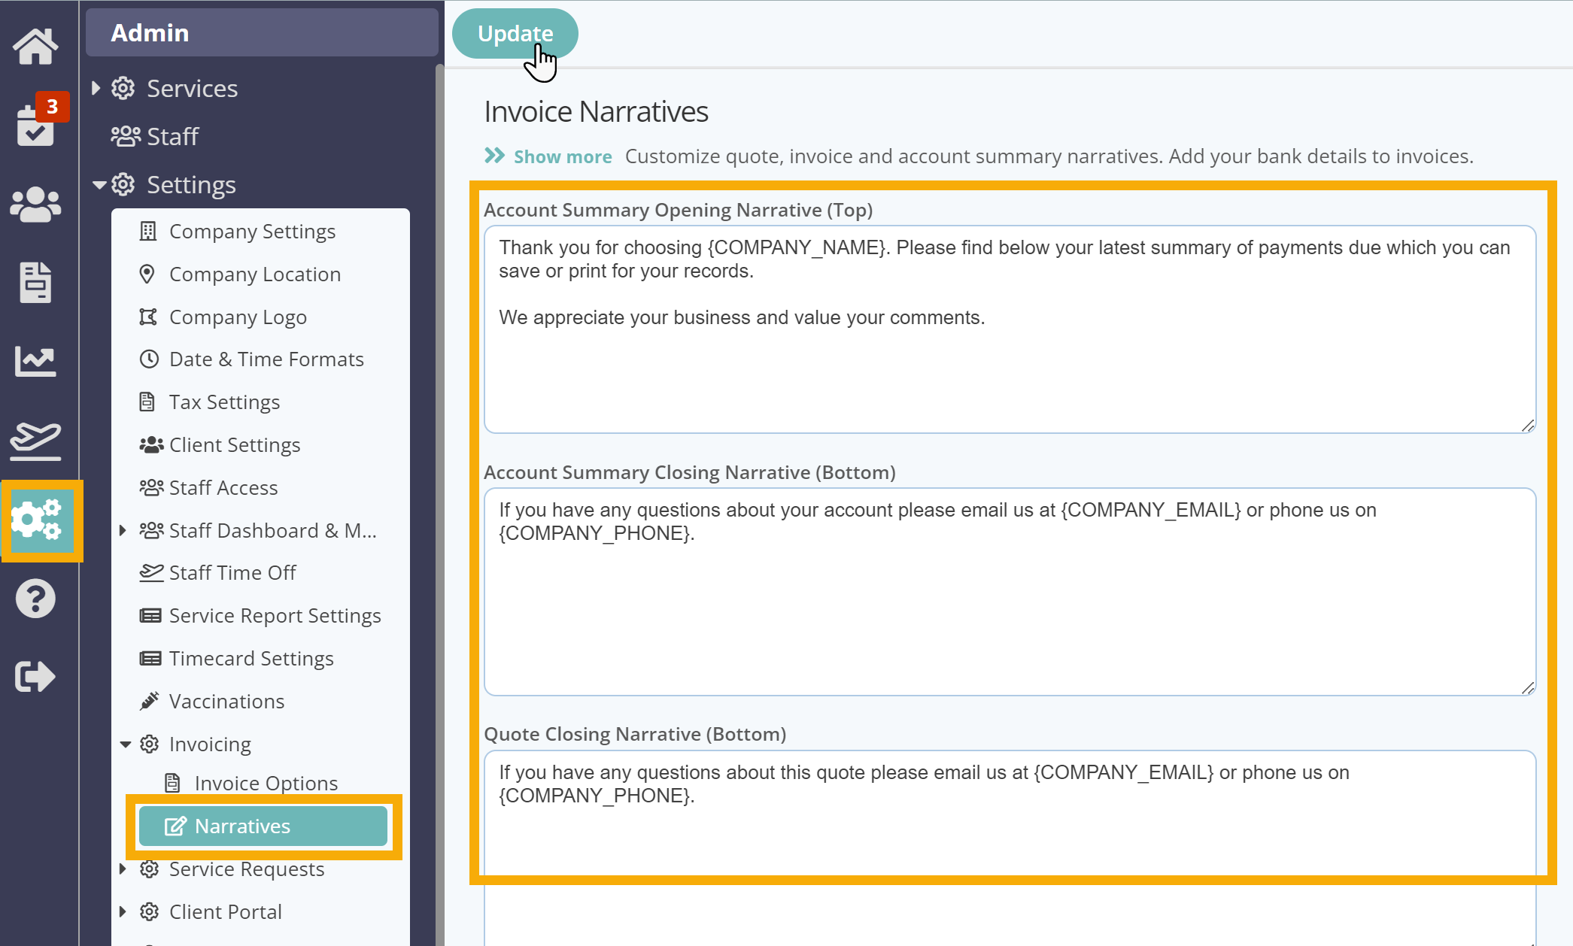The image size is (1573, 946).
Task: Click the map pin icon beside Company Location
Action: pos(147,274)
